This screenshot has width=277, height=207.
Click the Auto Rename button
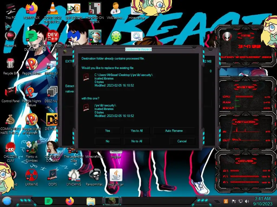pos(174,131)
